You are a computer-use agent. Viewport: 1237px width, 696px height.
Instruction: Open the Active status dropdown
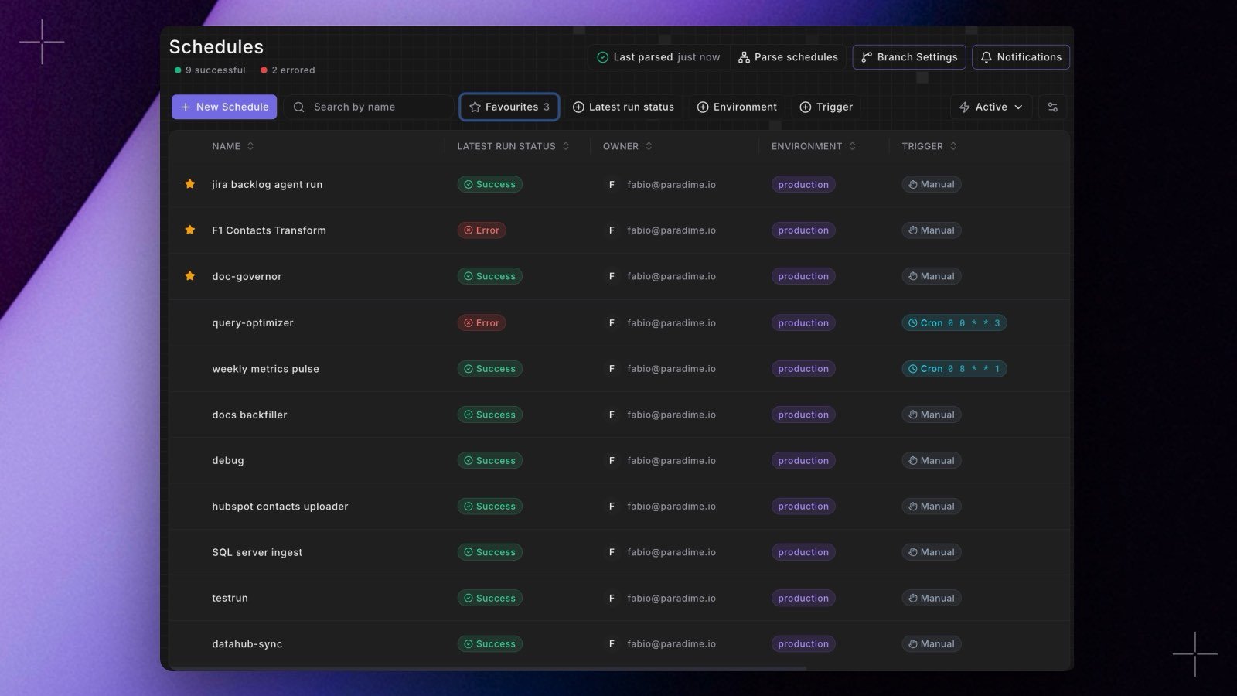(x=991, y=107)
